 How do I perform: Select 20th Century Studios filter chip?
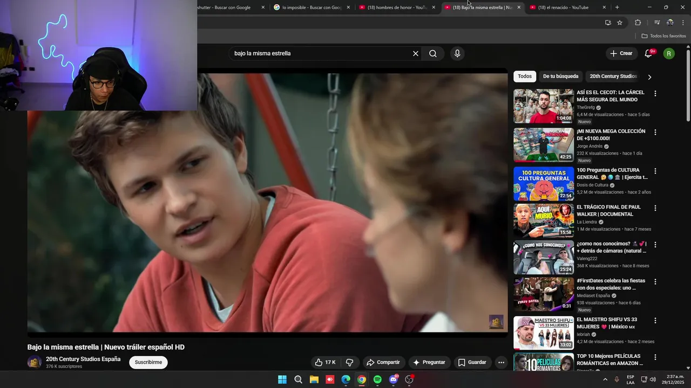click(613, 77)
